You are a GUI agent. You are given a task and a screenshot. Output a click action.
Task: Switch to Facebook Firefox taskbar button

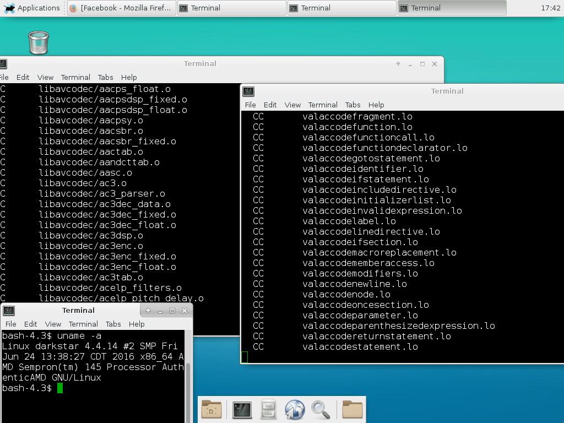point(122,8)
